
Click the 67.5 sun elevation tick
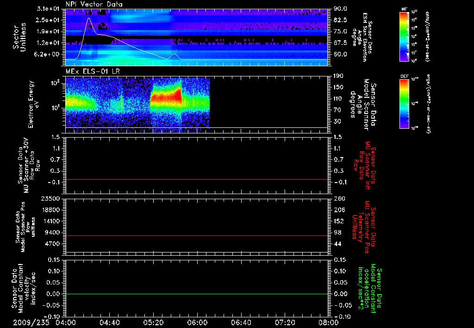[340, 43]
